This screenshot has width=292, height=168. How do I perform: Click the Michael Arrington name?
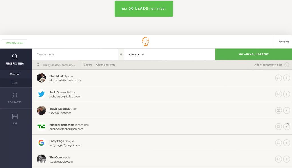coord(62,125)
